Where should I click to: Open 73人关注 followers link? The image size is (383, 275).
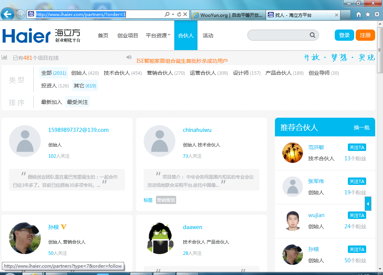tap(192, 156)
